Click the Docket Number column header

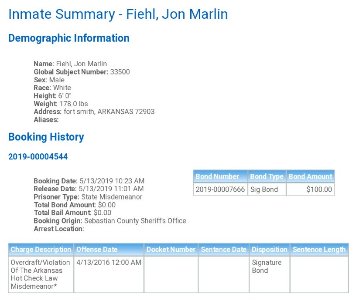(171, 250)
